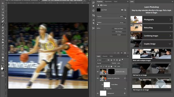Click the Color Range button
This screenshot has height=97, width=174.
[119, 32]
